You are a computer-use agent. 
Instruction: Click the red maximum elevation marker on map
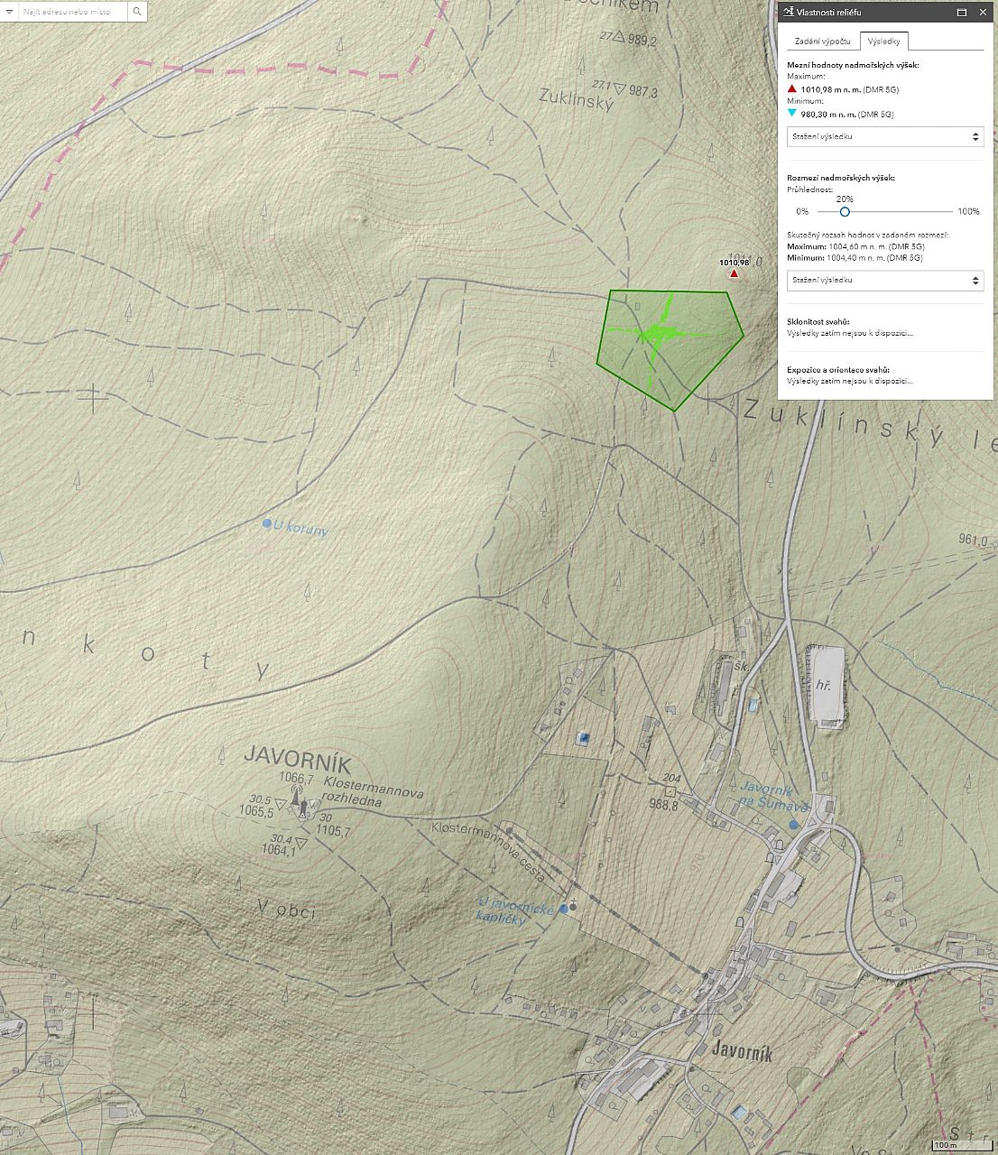[734, 273]
